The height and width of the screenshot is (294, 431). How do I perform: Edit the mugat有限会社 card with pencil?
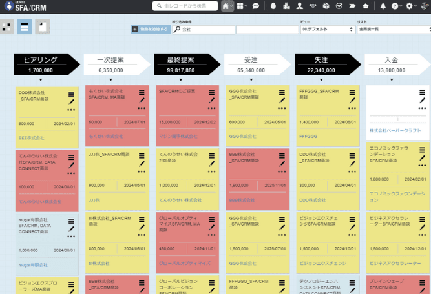pyautogui.click(x=71, y=229)
